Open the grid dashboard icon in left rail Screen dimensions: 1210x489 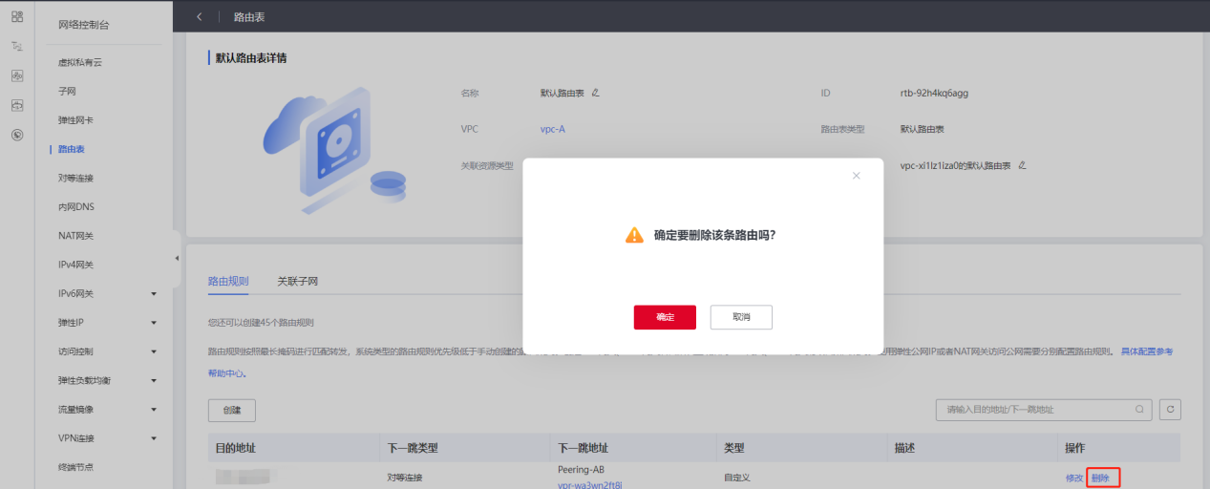click(17, 16)
